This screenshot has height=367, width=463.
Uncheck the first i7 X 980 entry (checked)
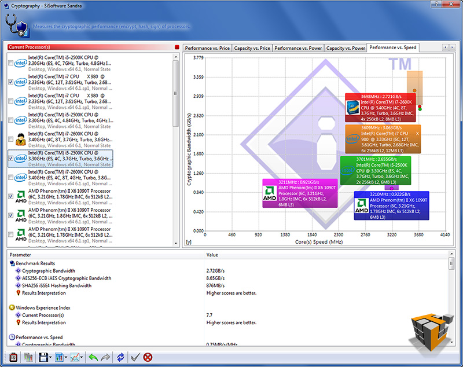10,82
